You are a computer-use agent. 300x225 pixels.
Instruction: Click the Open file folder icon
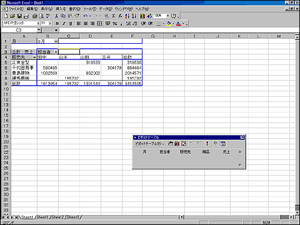point(12,16)
